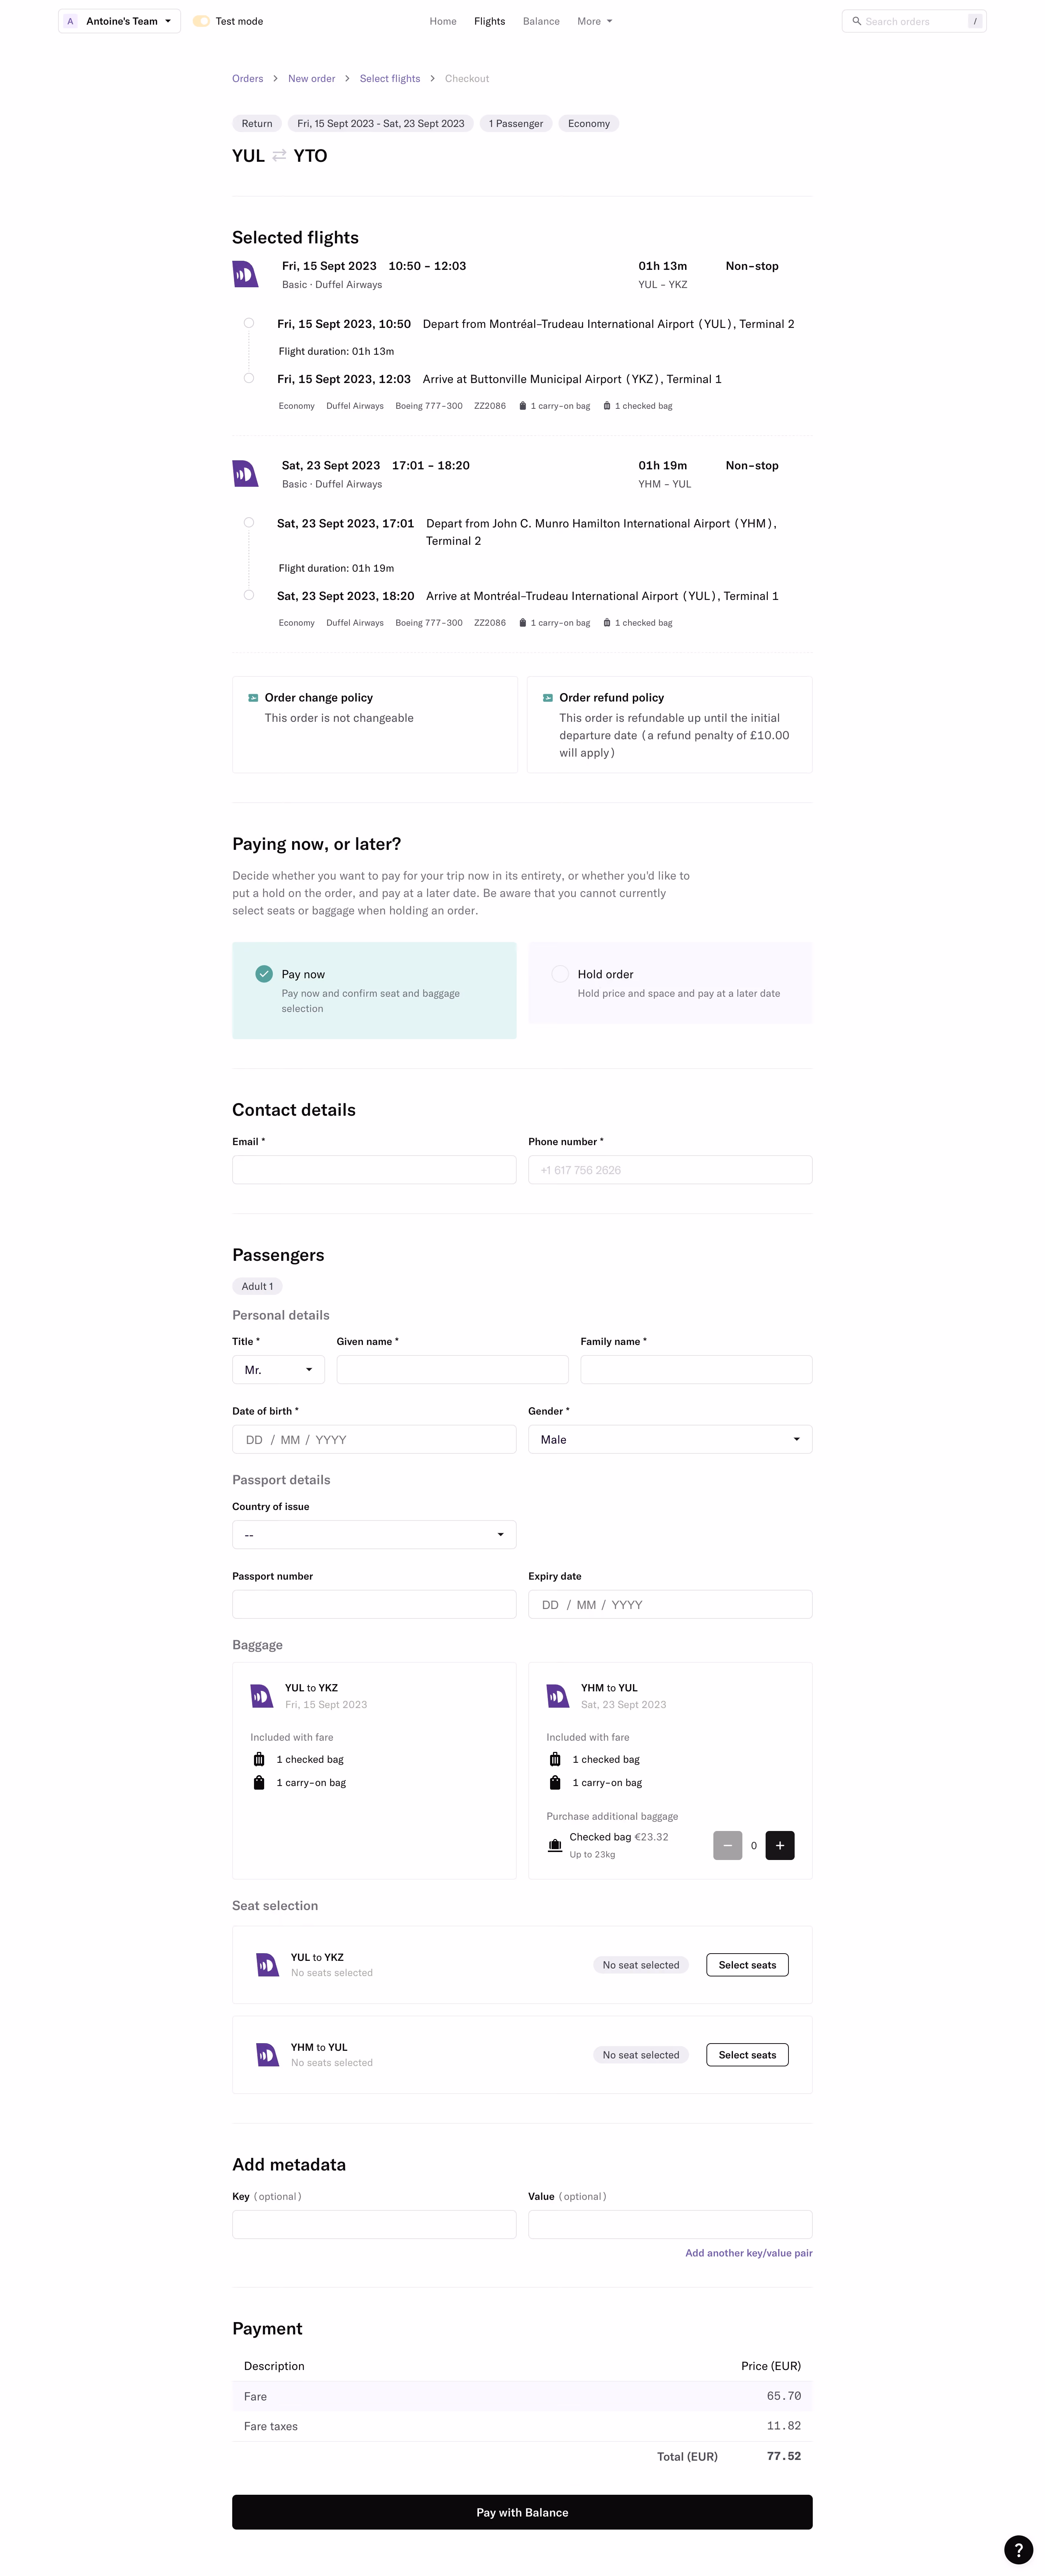
Task: Toggle the Test mode switch
Action: tap(201, 21)
